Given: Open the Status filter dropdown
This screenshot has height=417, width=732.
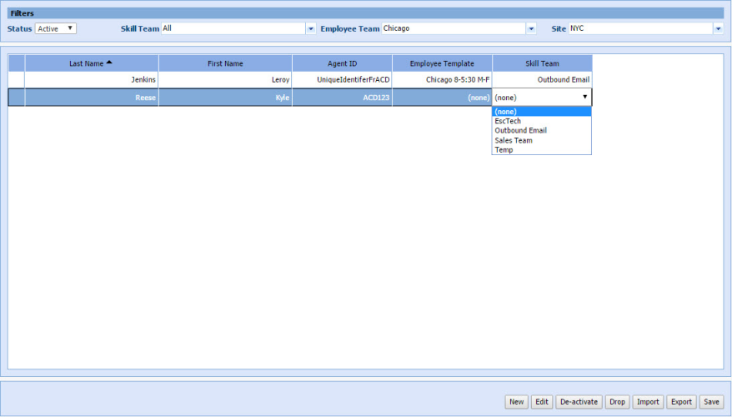Looking at the screenshot, I should pyautogui.click(x=55, y=28).
